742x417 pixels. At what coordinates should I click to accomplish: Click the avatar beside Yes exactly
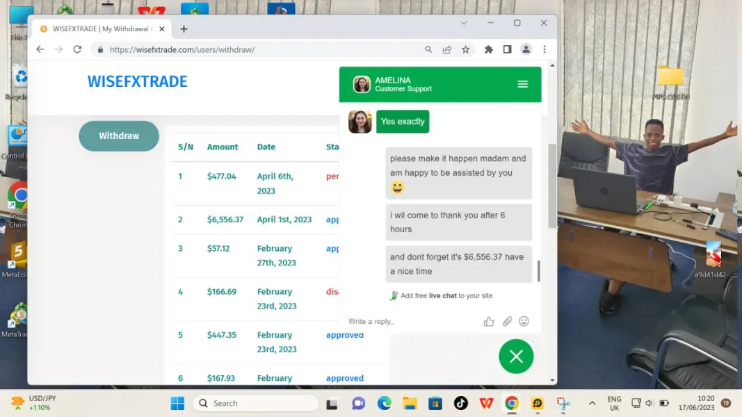tap(360, 122)
